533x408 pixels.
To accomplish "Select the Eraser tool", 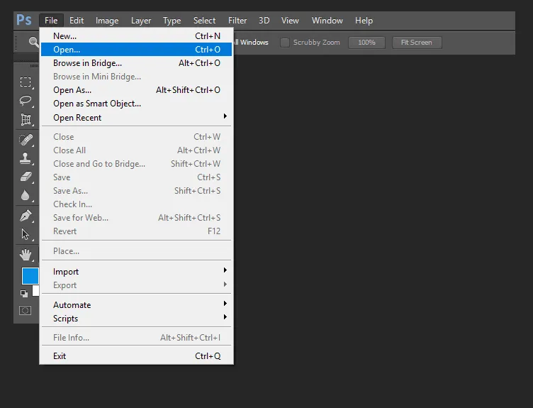I will coord(26,177).
